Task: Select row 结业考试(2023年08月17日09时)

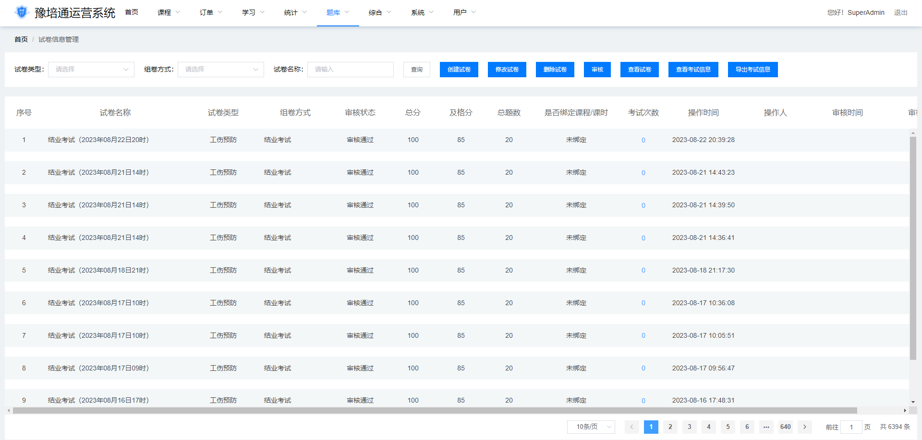Action: [456, 368]
